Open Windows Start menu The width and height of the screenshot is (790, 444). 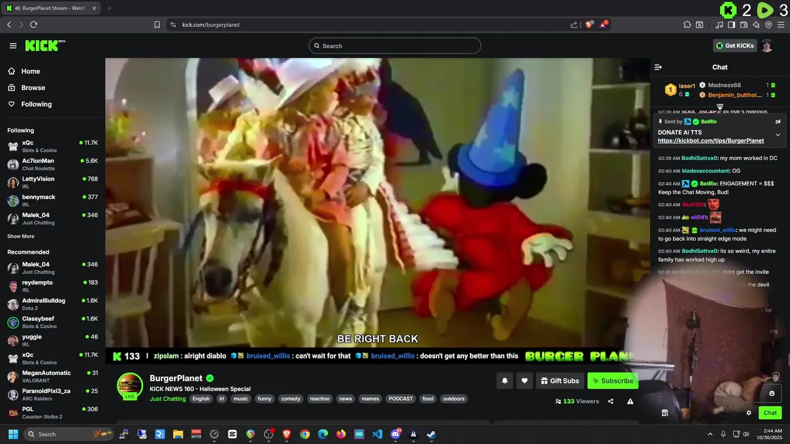(12, 434)
